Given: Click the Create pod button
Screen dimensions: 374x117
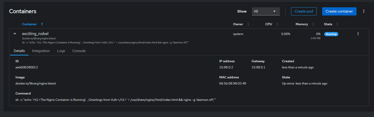Looking at the screenshot, I should (304, 11).
